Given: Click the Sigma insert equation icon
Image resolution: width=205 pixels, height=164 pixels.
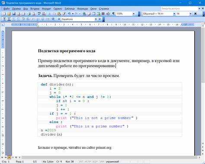Looking at the screenshot, I should pos(5,19).
